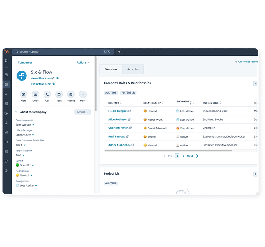Click the horizontal scrollbar under contacts table
This screenshot has width=265, height=247.
pos(168,151)
